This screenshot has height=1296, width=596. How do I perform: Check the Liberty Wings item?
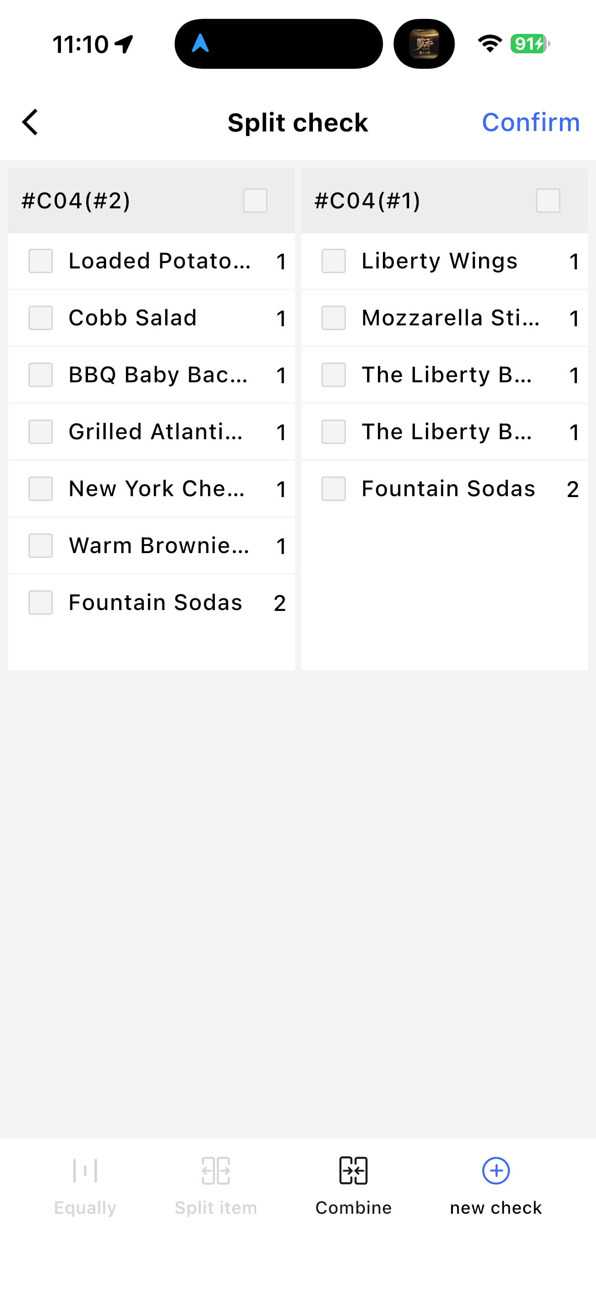click(x=334, y=261)
